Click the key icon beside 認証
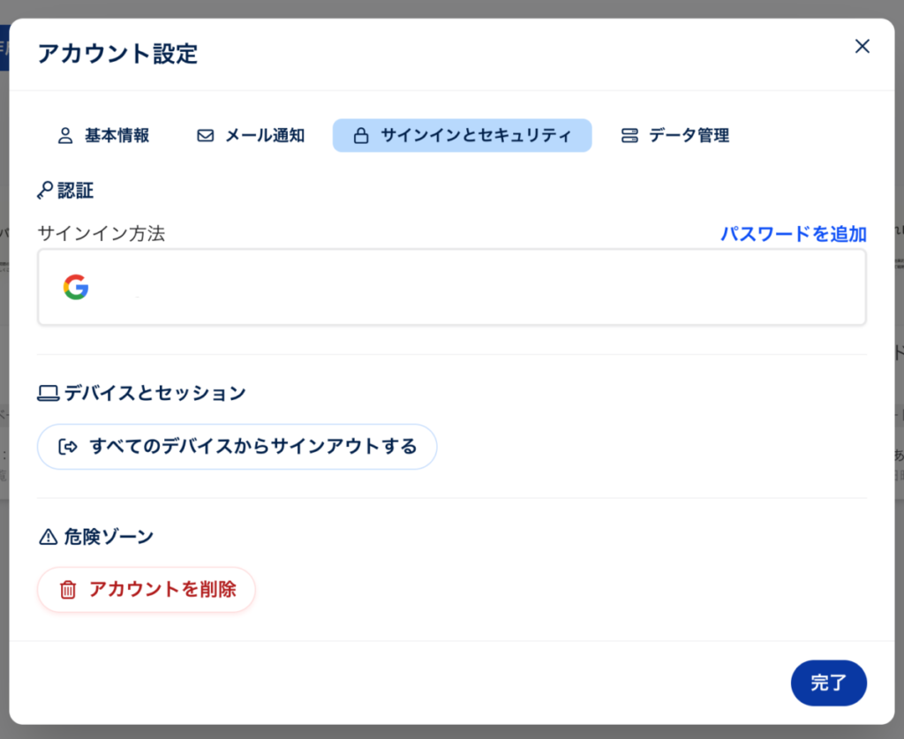This screenshot has height=739, width=904. coord(43,189)
